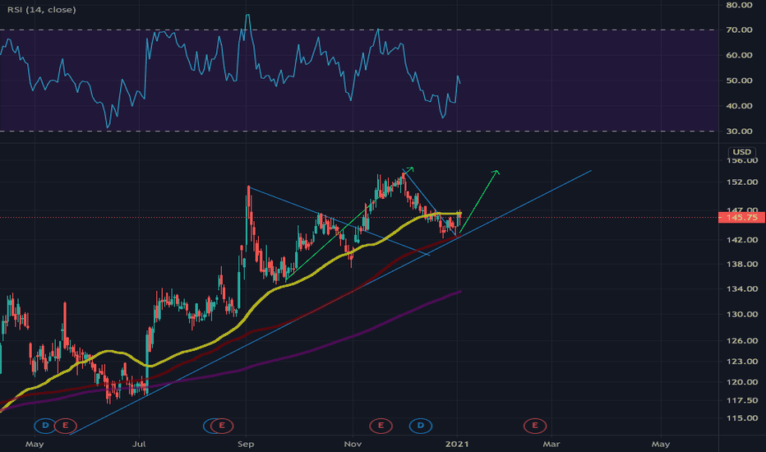This screenshot has height=452, width=766.
Task: Click the 123.00 price axis label
Action: click(741, 362)
